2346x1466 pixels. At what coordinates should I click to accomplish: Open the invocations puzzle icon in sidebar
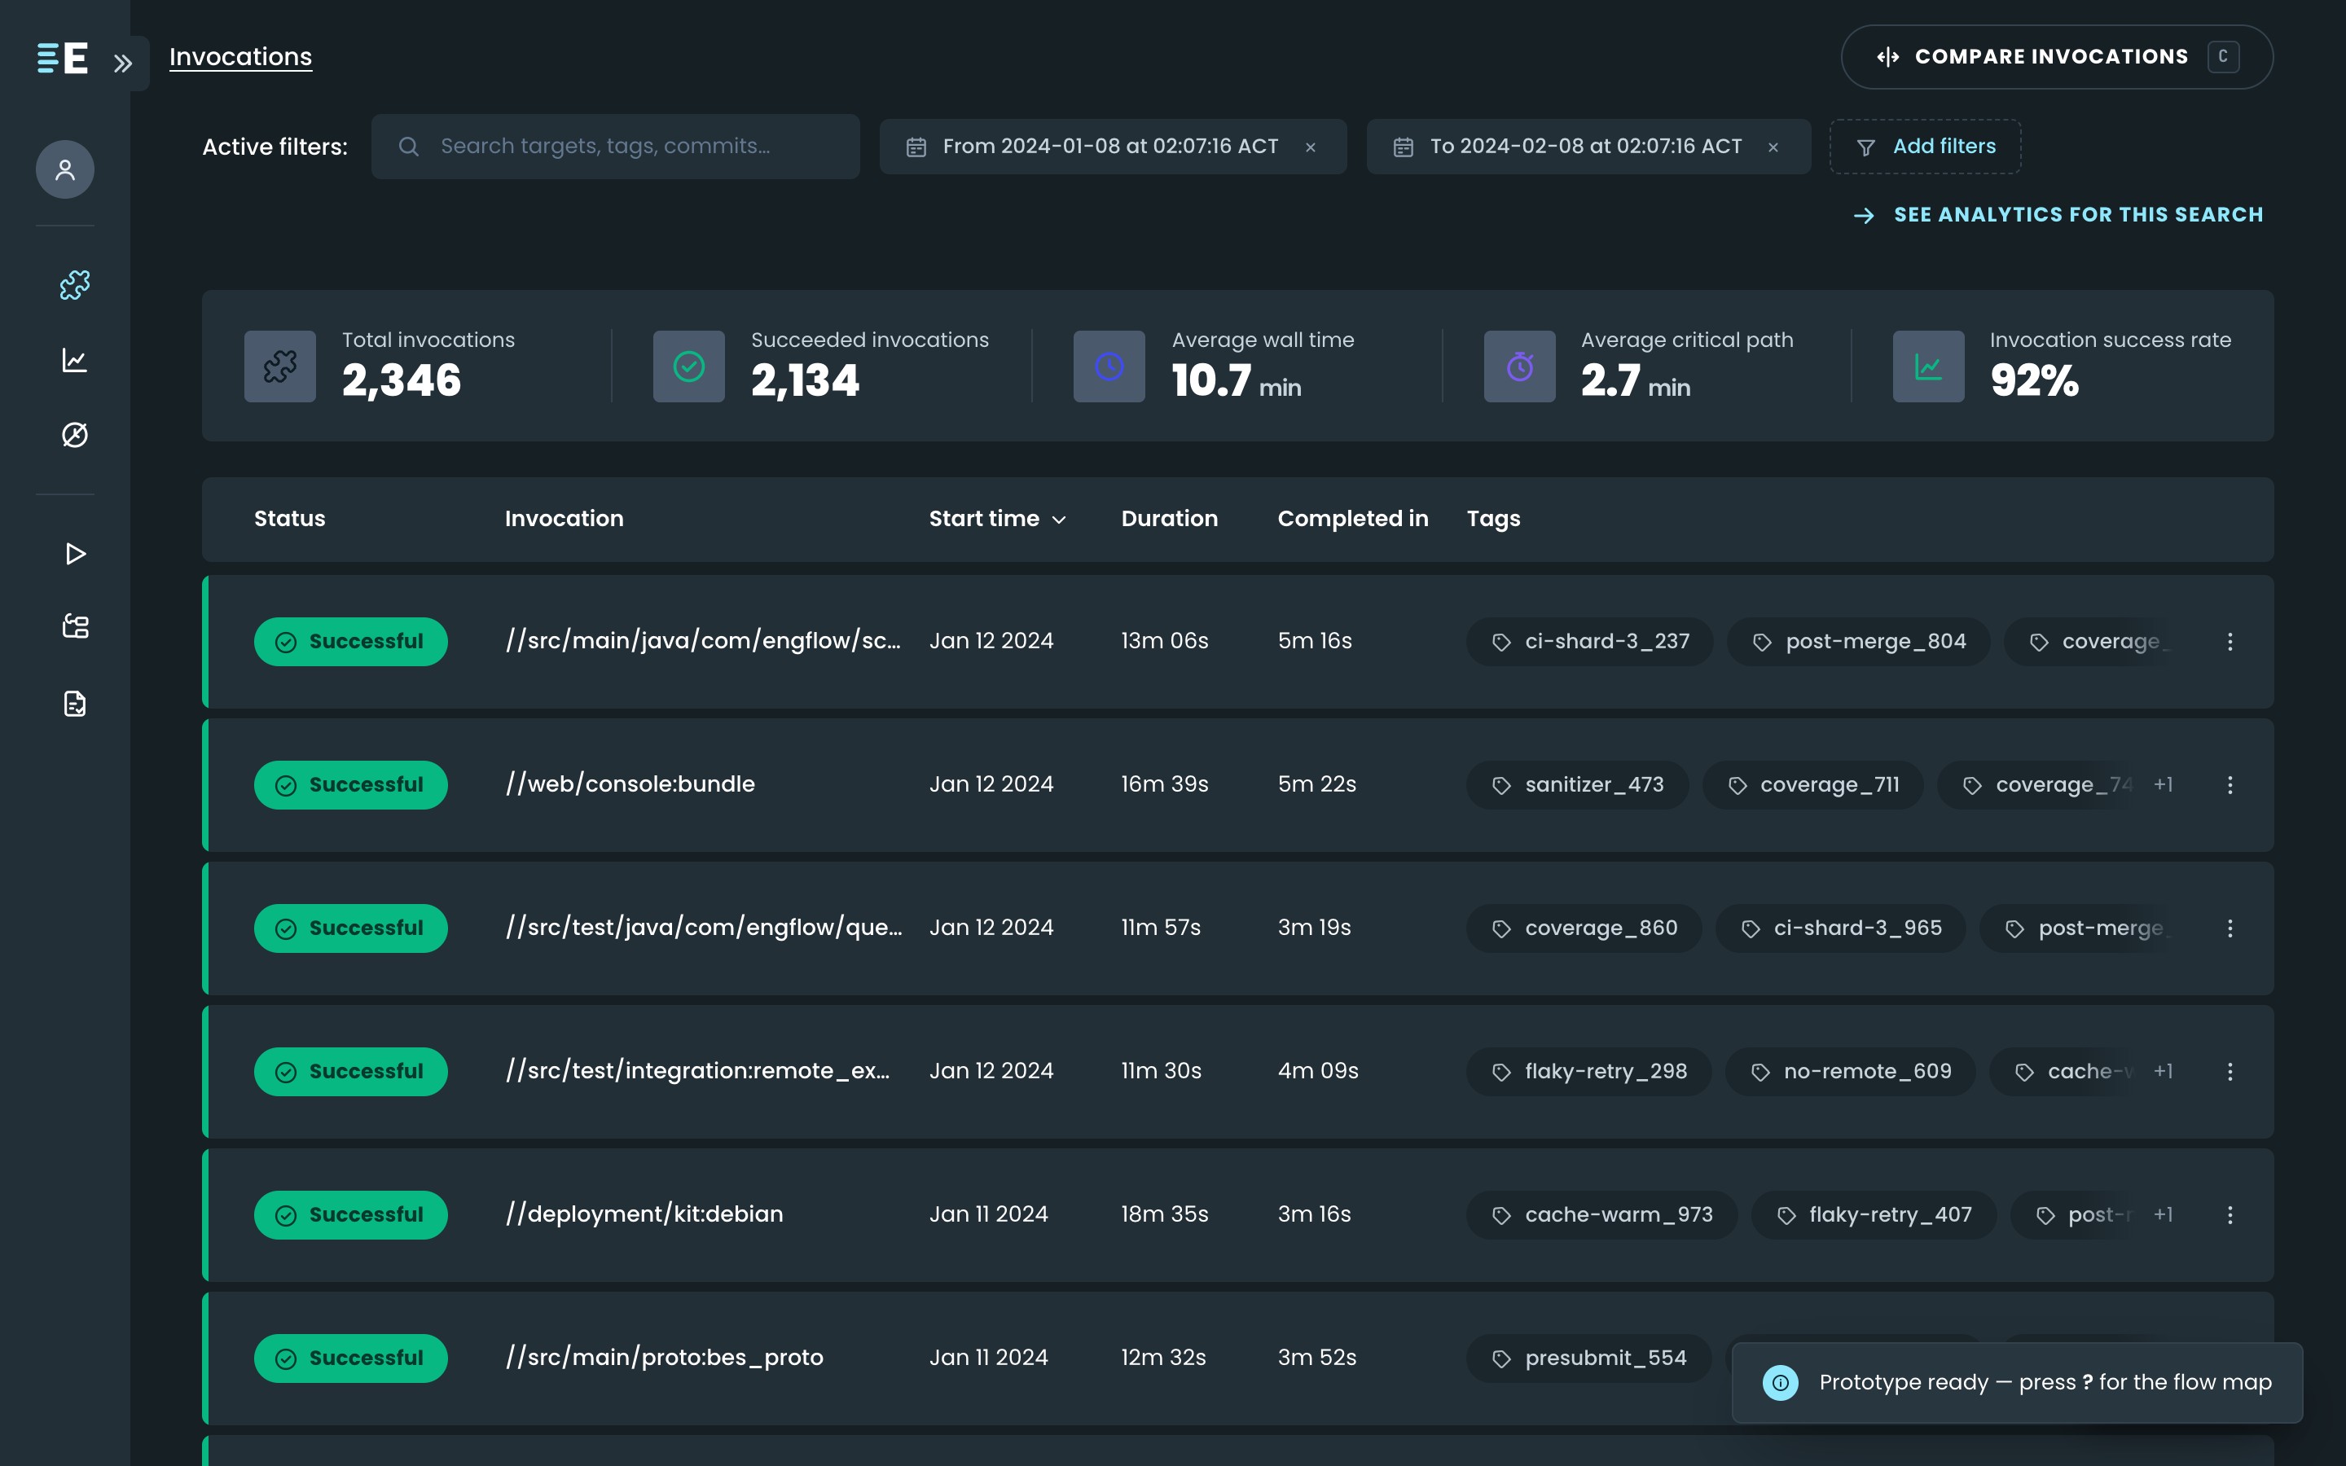pyautogui.click(x=75, y=285)
